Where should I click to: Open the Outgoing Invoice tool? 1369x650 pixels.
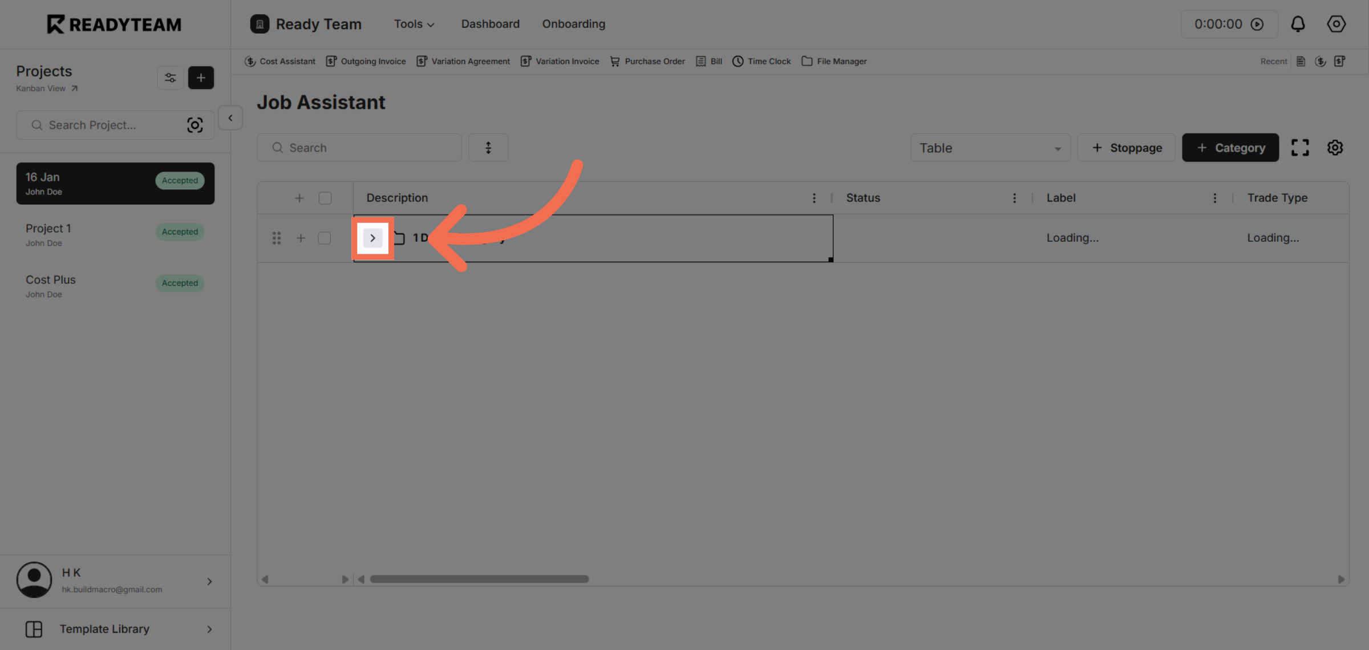point(373,61)
